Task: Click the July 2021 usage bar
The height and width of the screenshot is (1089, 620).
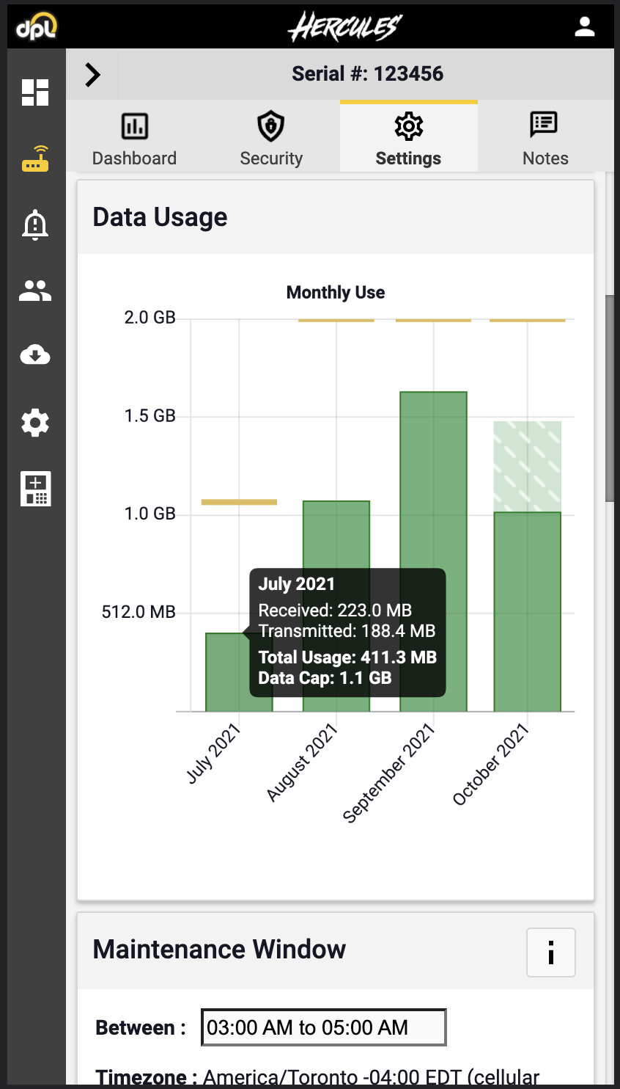Action: (x=239, y=671)
